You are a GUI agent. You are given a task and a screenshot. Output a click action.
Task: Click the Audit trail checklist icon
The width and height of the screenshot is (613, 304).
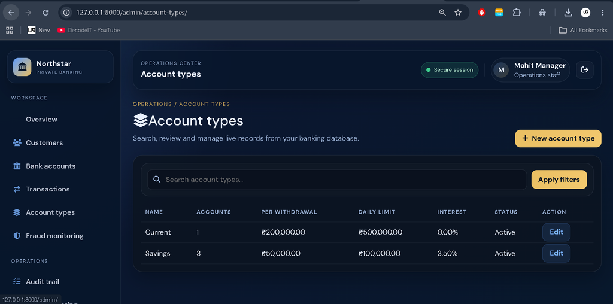(17, 282)
